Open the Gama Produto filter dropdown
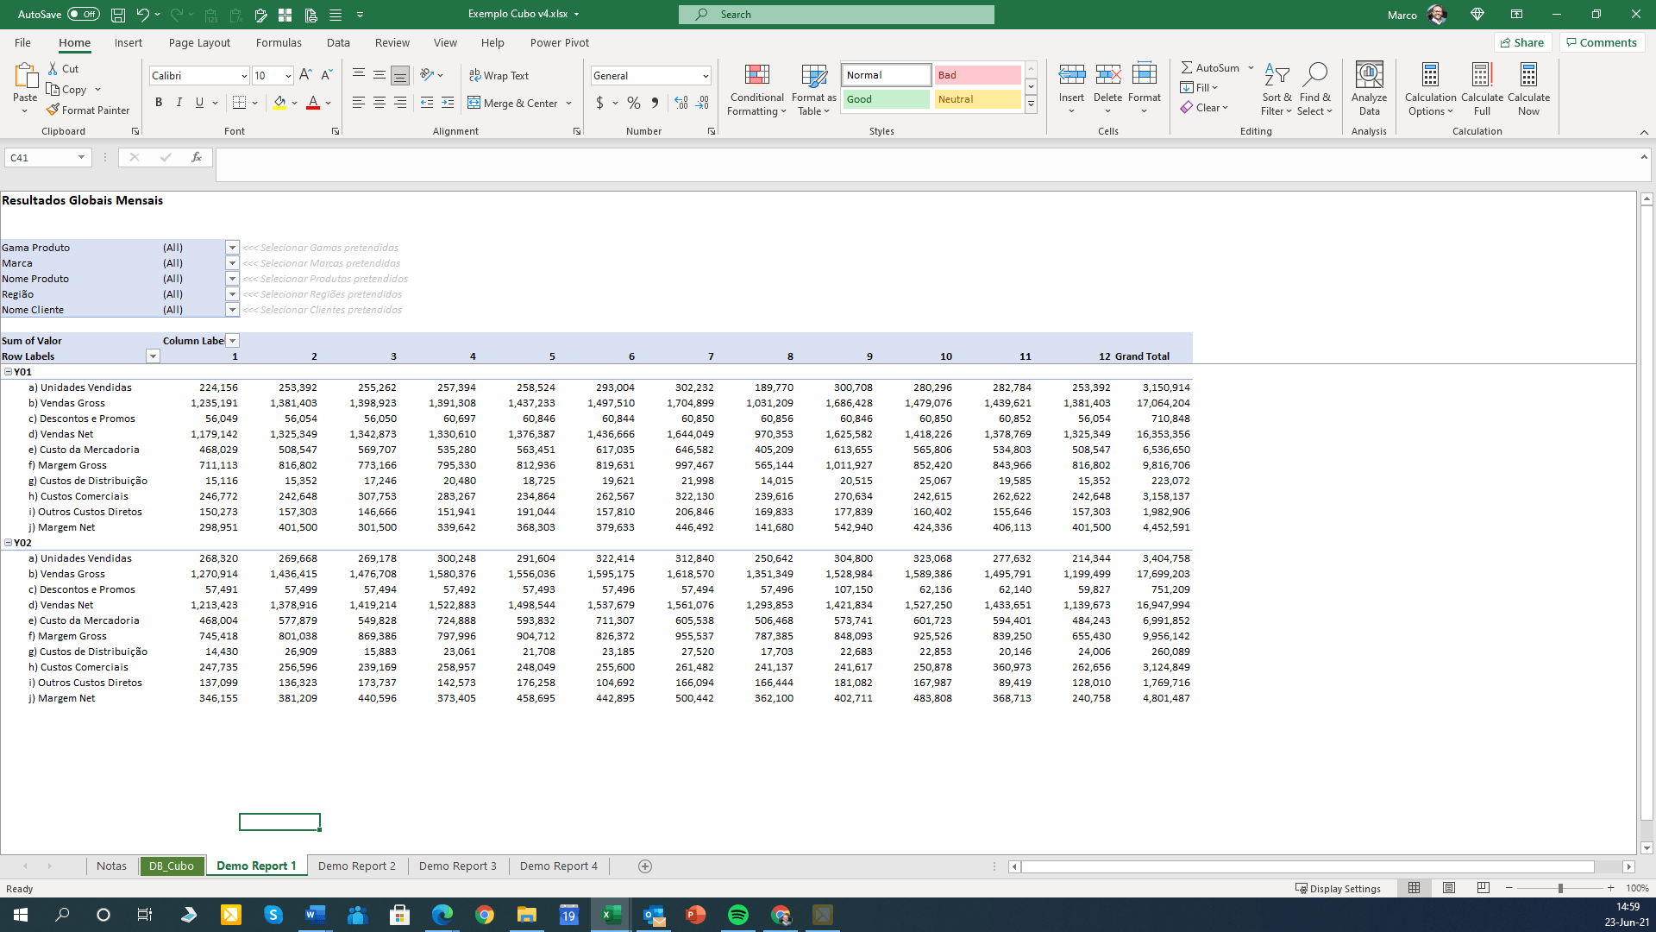 pyautogui.click(x=232, y=248)
